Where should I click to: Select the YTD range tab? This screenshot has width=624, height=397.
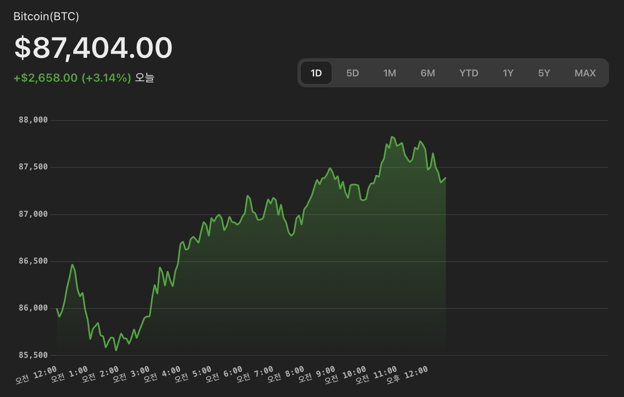469,73
